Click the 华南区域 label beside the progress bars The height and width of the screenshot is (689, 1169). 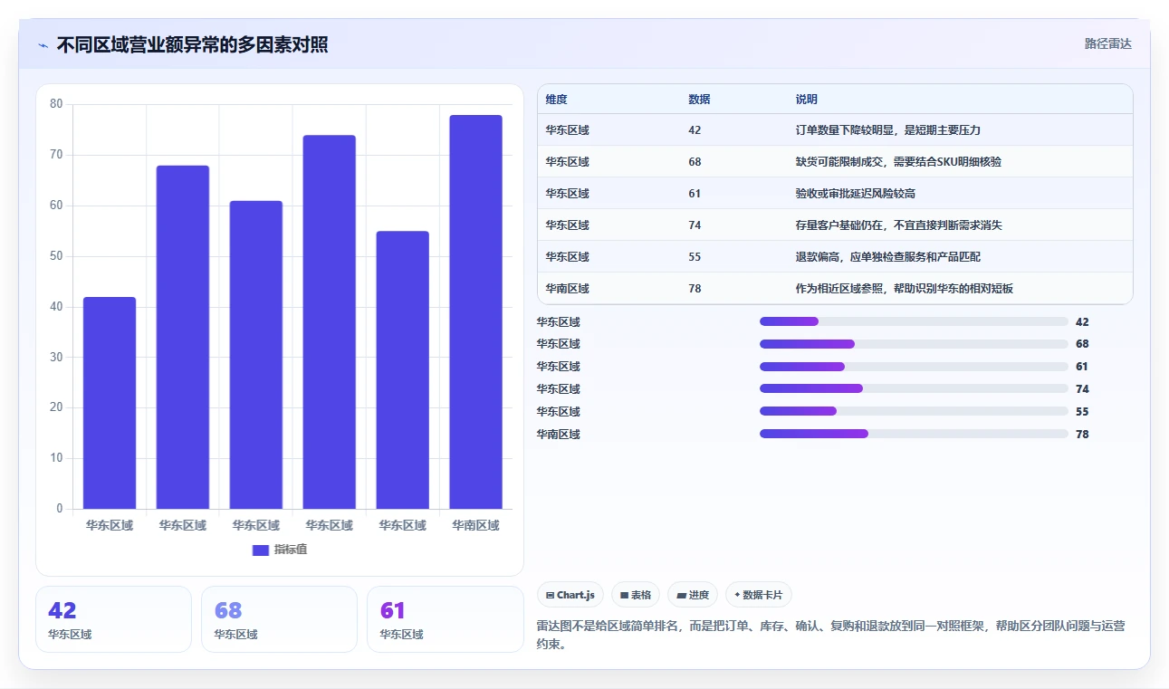[559, 435]
